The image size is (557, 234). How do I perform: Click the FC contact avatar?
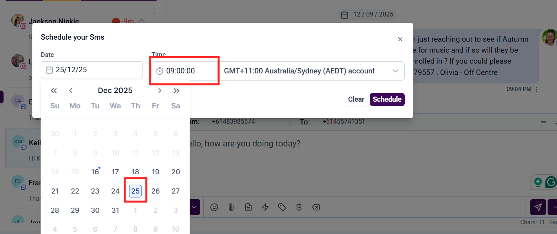[x=18, y=181]
